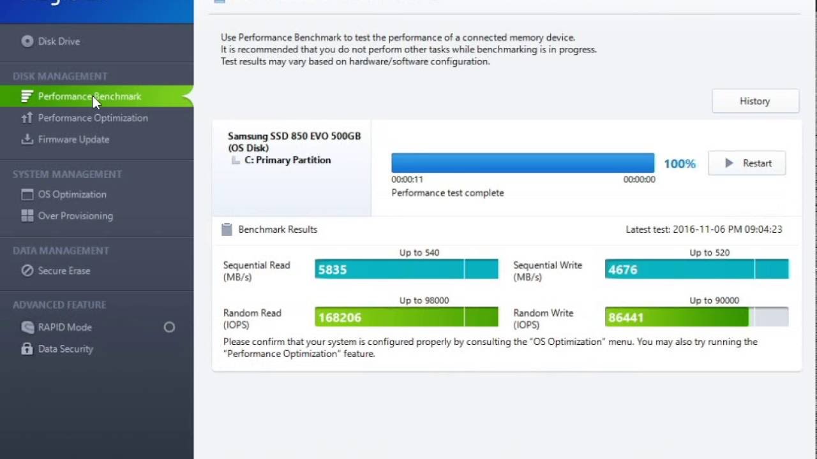This screenshot has width=817, height=459.
Task: Click the Secure Erase circle-slash icon
Action: coord(27,271)
